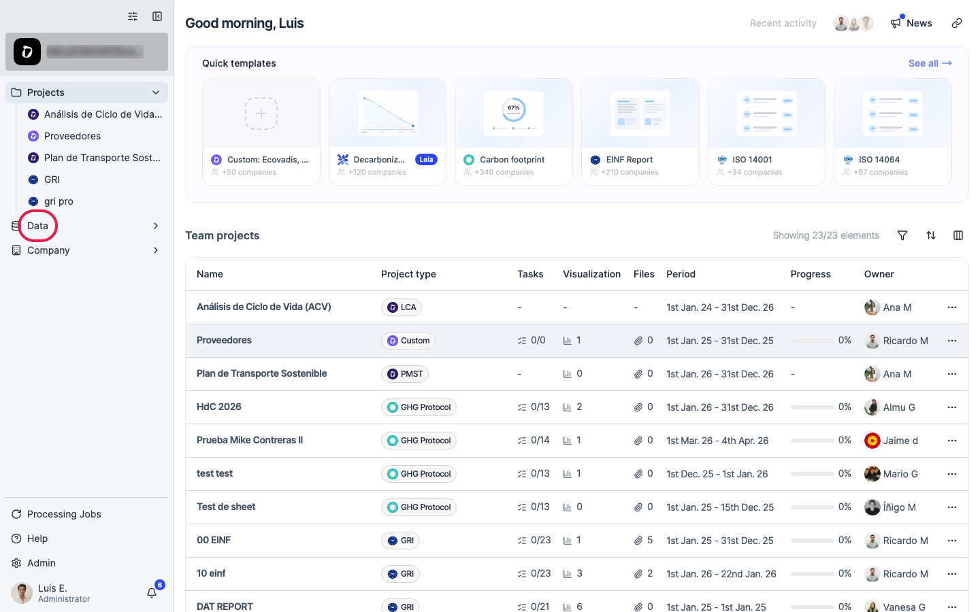Open the filter icon for Team projects
Screen dimensions: 980x612
click(902, 235)
